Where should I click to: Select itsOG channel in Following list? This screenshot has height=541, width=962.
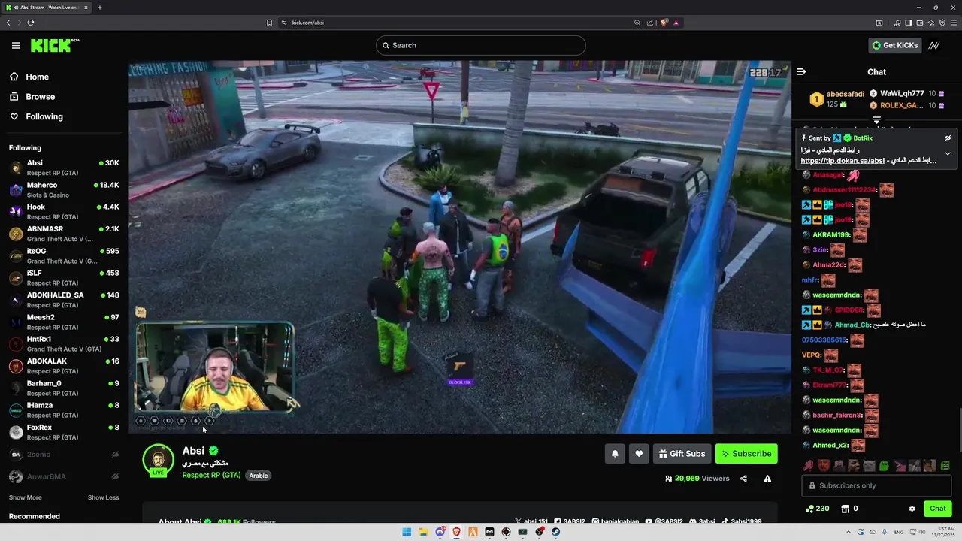[x=64, y=255]
